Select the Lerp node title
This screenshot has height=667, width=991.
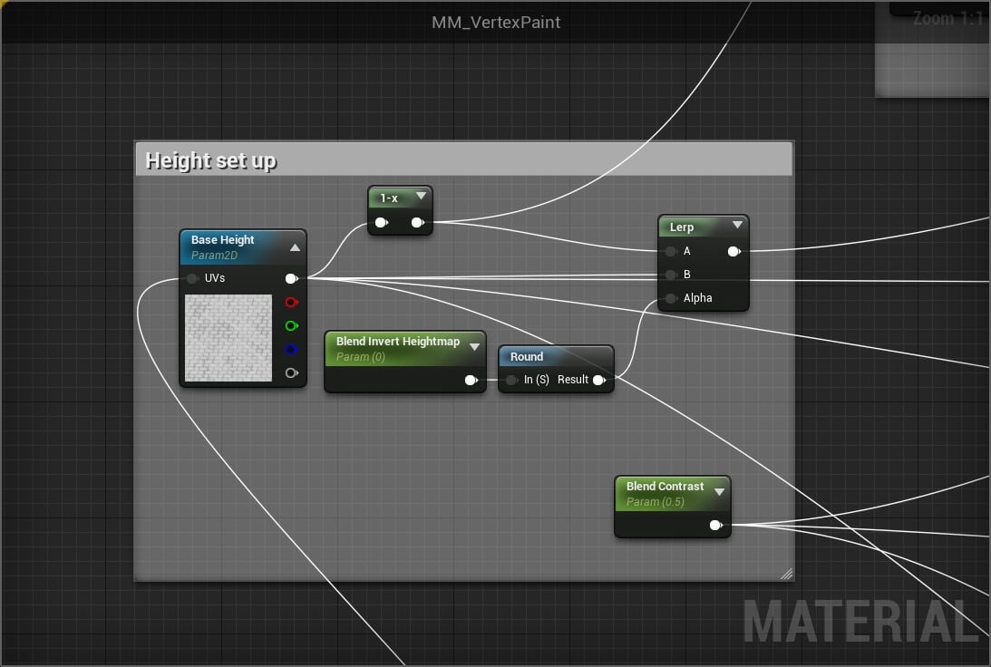click(x=681, y=227)
